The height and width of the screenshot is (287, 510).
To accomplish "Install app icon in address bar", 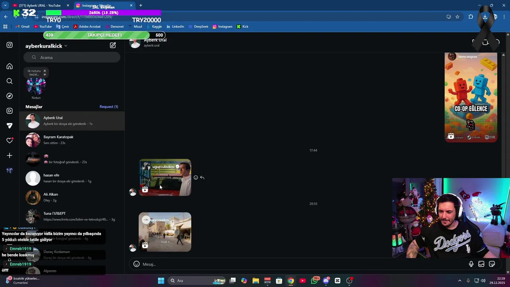I will (449, 17).
